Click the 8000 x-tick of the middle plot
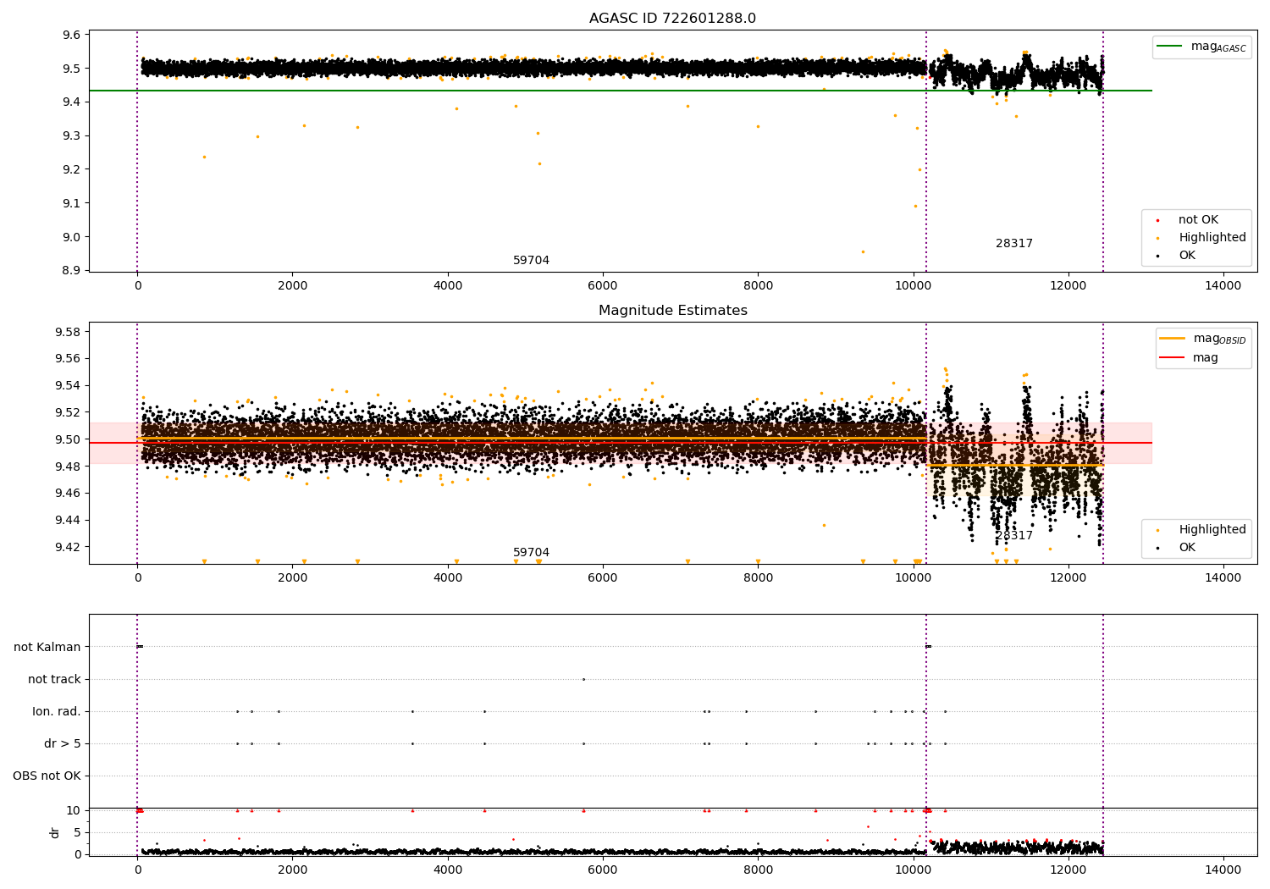 758,578
